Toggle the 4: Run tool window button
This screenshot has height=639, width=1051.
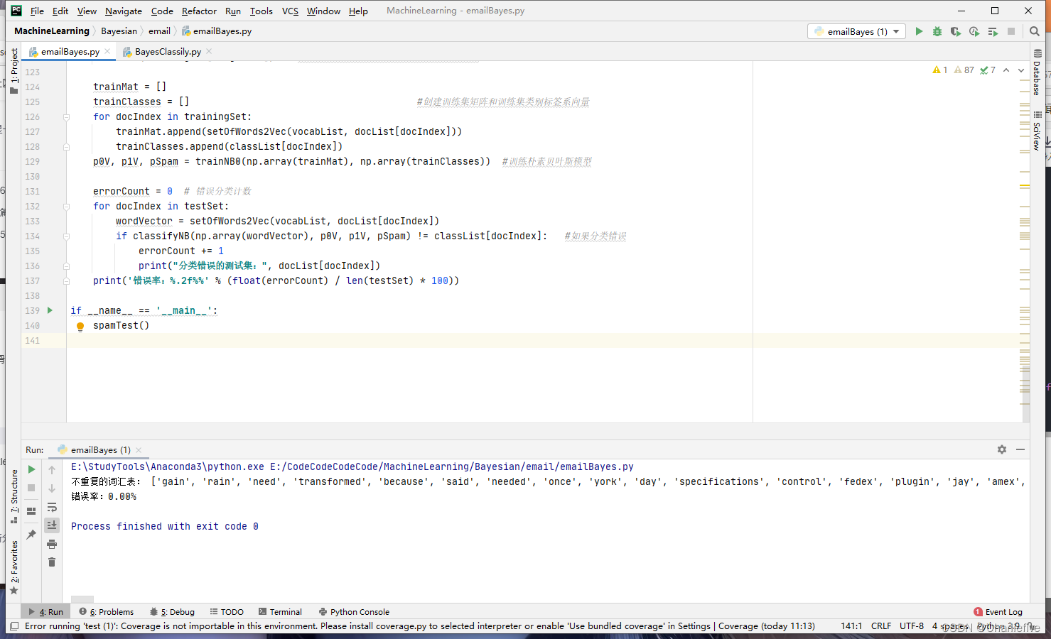pos(45,612)
